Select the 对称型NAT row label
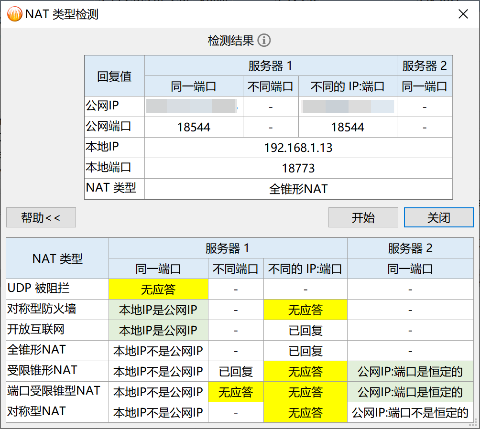This screenshot has height=429, width=480. (x=37, y=411)
